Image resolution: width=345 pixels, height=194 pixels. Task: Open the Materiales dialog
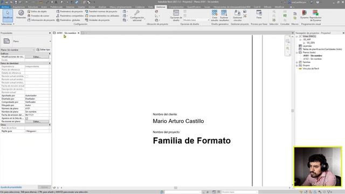click(x=21, y=15)
